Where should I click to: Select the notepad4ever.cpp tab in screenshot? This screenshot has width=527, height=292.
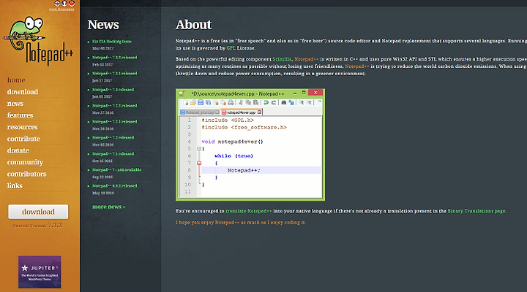[242, 112]
